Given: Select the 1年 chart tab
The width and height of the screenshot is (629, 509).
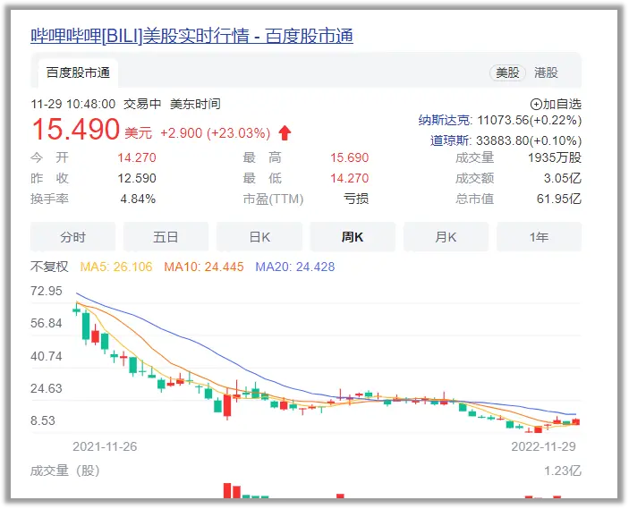Looking at the screenshot, I should tap(539, 237).
